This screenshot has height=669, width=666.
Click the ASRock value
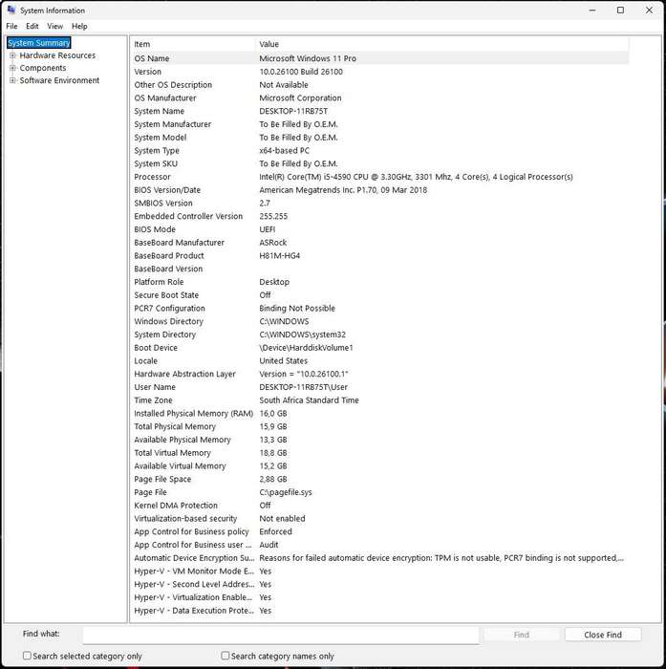coord(273,243)
